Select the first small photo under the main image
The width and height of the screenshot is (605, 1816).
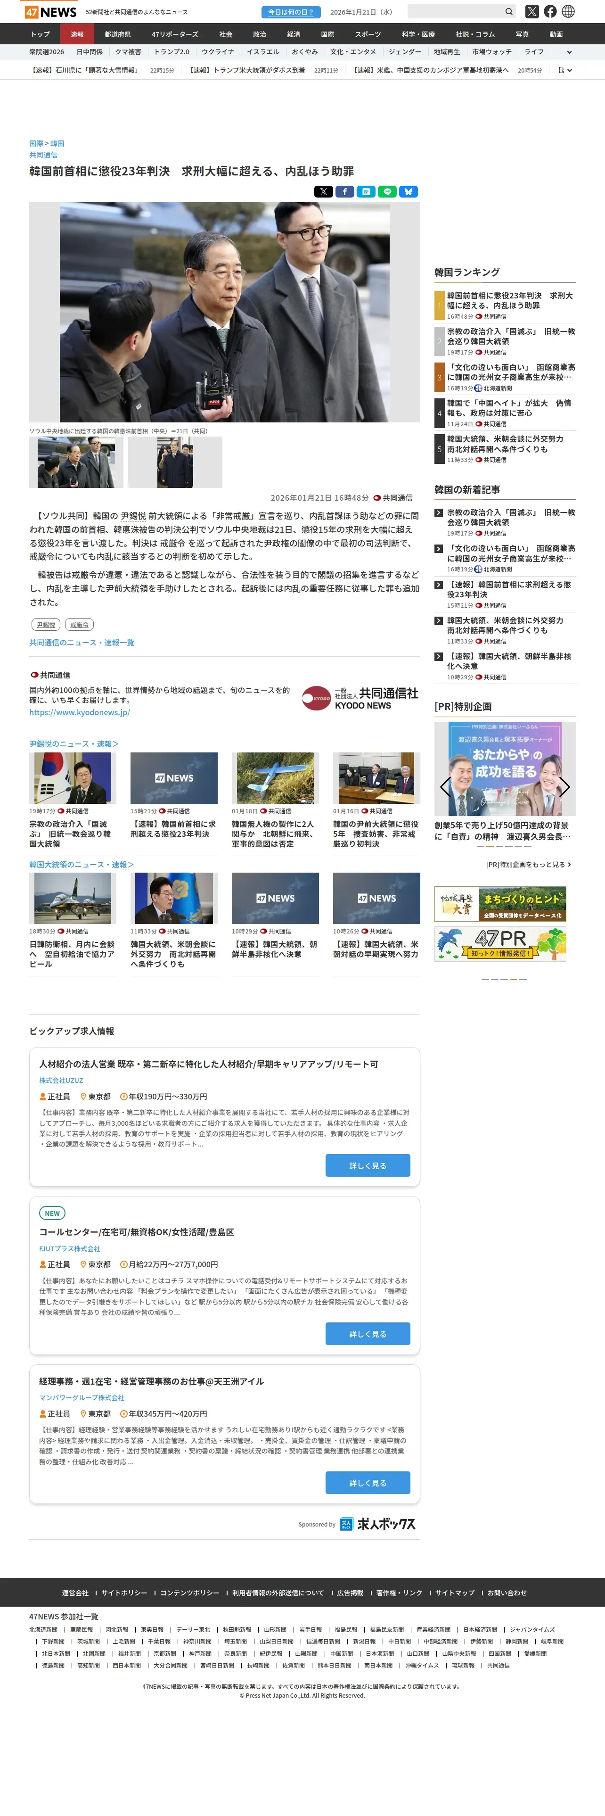pyautogui.click(x=76, y=462)
